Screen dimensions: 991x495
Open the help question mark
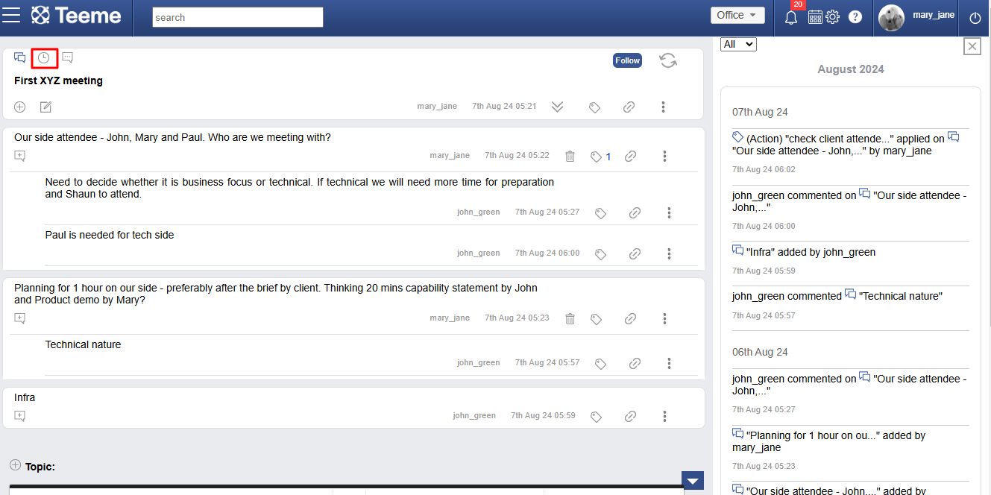(855, 16)
